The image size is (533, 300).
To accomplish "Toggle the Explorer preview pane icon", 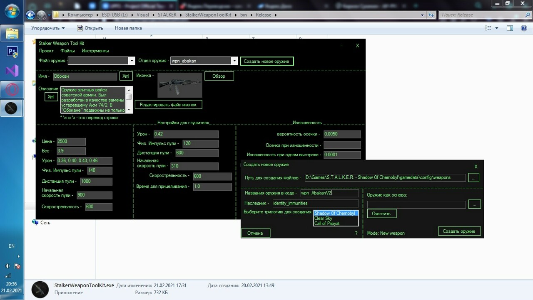I will tap(510, 28).
